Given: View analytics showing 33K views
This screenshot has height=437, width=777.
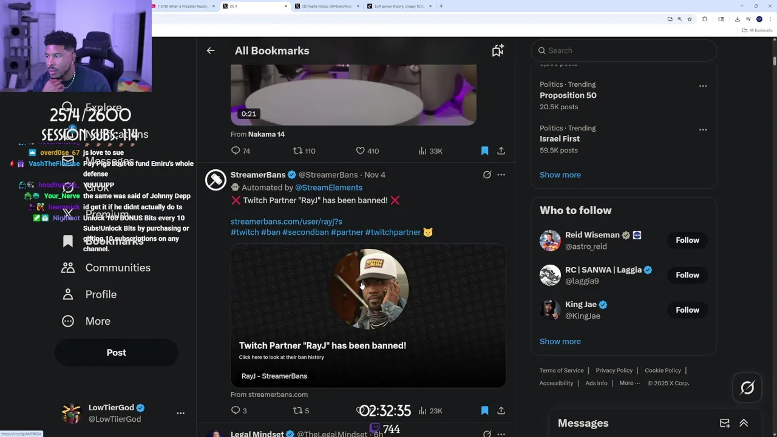Looking at the screenshot, I should (x=430, y=151).
